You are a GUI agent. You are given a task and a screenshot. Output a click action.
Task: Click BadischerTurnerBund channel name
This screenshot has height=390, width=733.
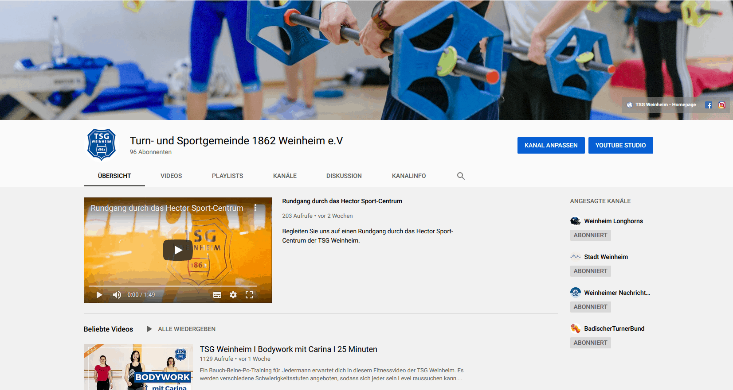pos(615,328)
